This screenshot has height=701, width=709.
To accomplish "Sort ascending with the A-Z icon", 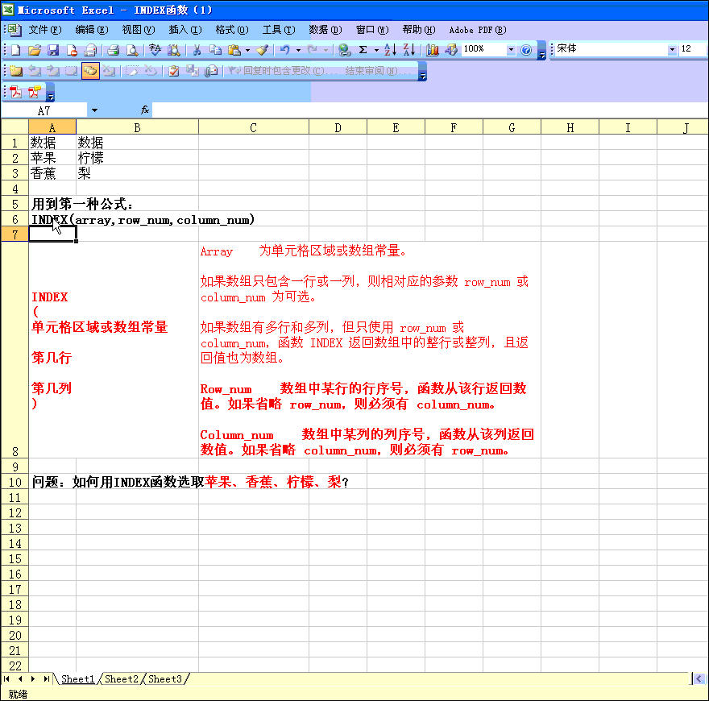I will click(391, 50).
